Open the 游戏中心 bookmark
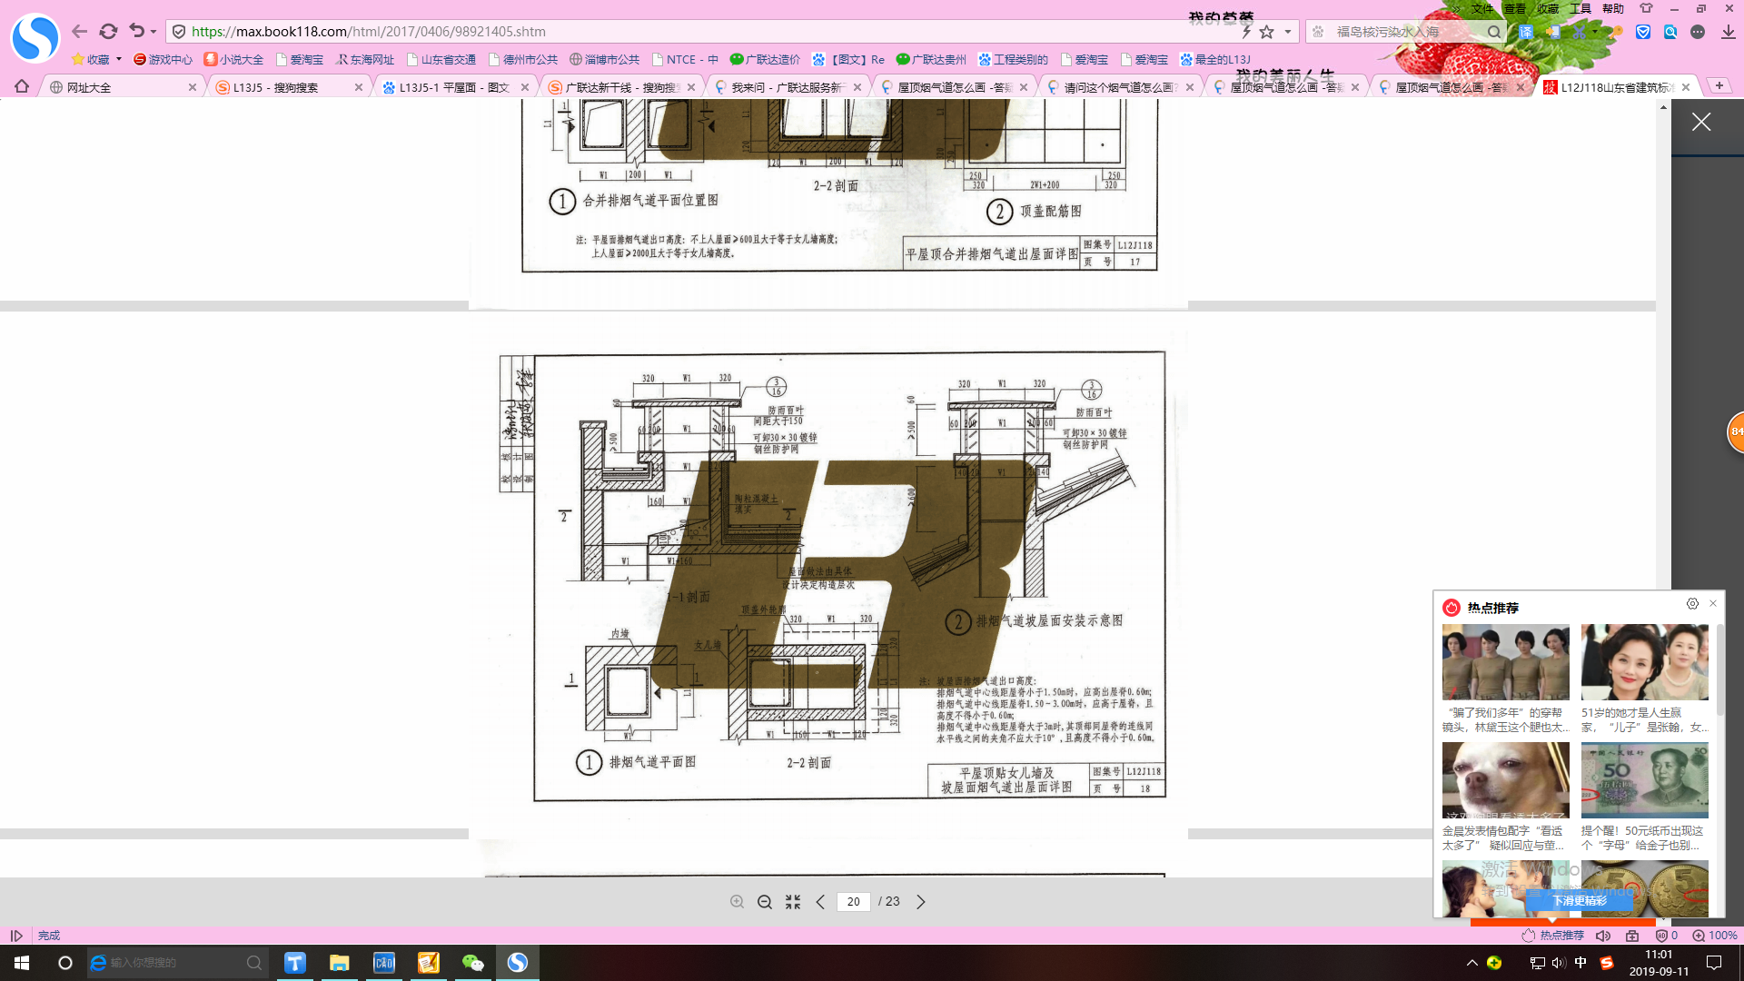Viewport: 1744px width, 981px height. (x=163, y=59)
